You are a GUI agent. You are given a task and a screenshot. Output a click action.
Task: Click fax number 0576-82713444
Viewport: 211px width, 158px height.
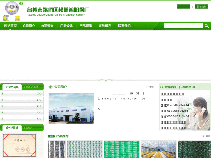click(178, 117)
